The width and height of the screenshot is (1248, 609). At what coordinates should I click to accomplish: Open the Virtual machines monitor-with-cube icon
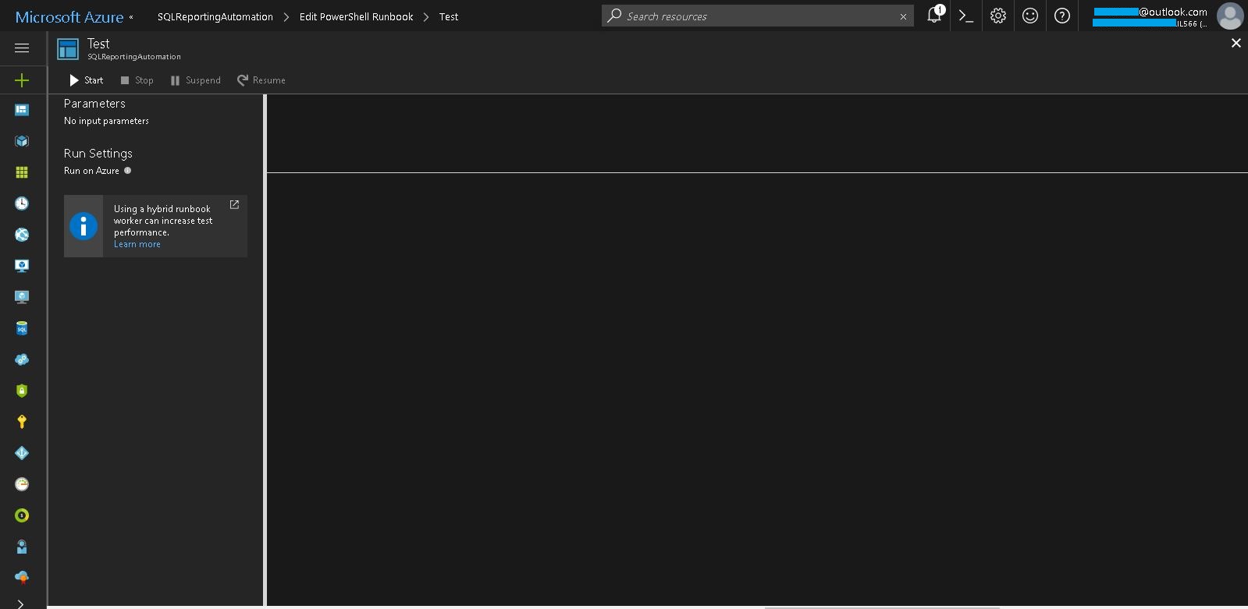(22, 266)
